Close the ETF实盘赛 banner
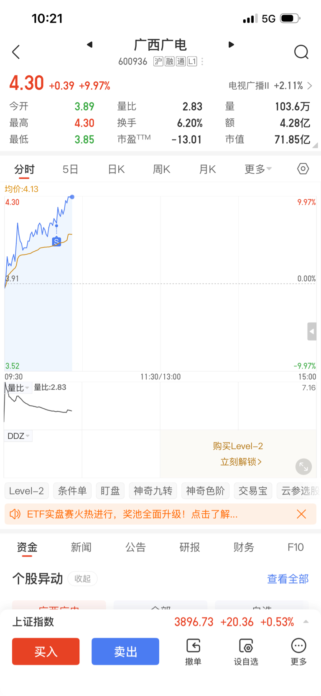The height and width of the screenshot is (696, 321). coord(301,514)
